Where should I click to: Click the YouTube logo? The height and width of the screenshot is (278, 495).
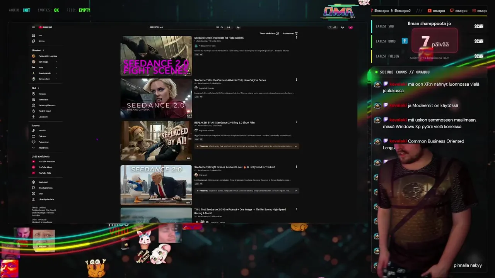click(46, 27)
